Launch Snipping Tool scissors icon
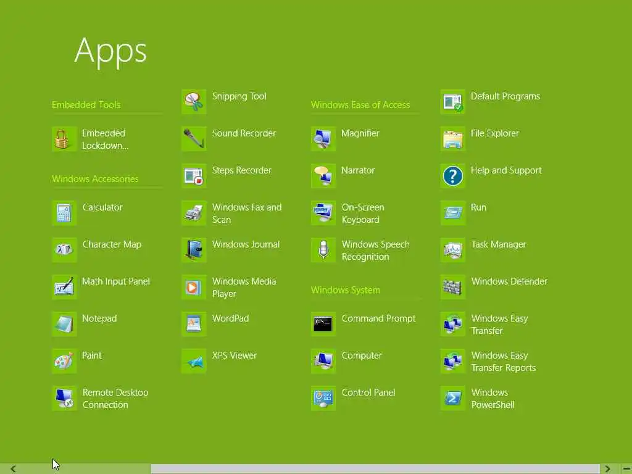This screenshot has height=474, width=632. [194, 102]
